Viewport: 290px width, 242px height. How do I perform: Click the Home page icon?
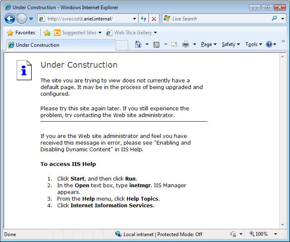[138, 44]
